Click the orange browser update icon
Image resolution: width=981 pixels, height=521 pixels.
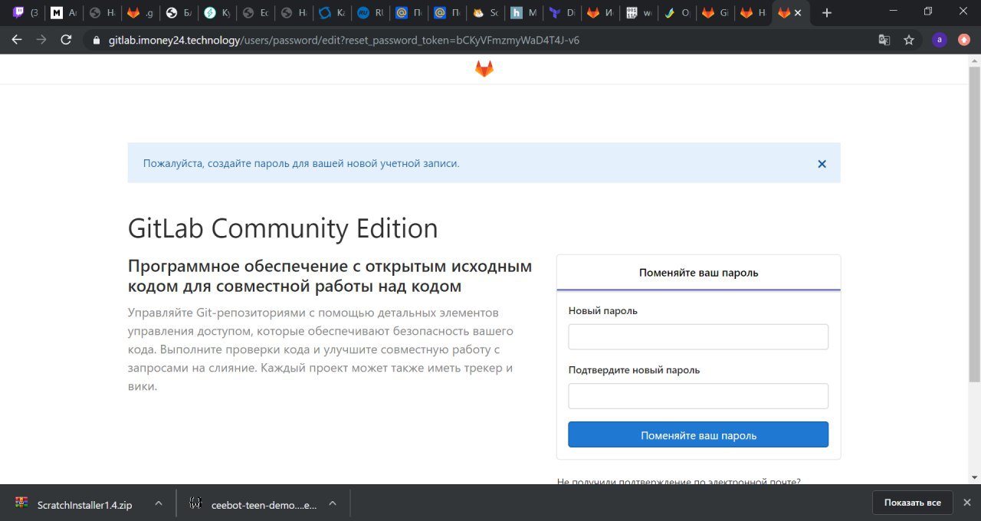click(964, 40)
